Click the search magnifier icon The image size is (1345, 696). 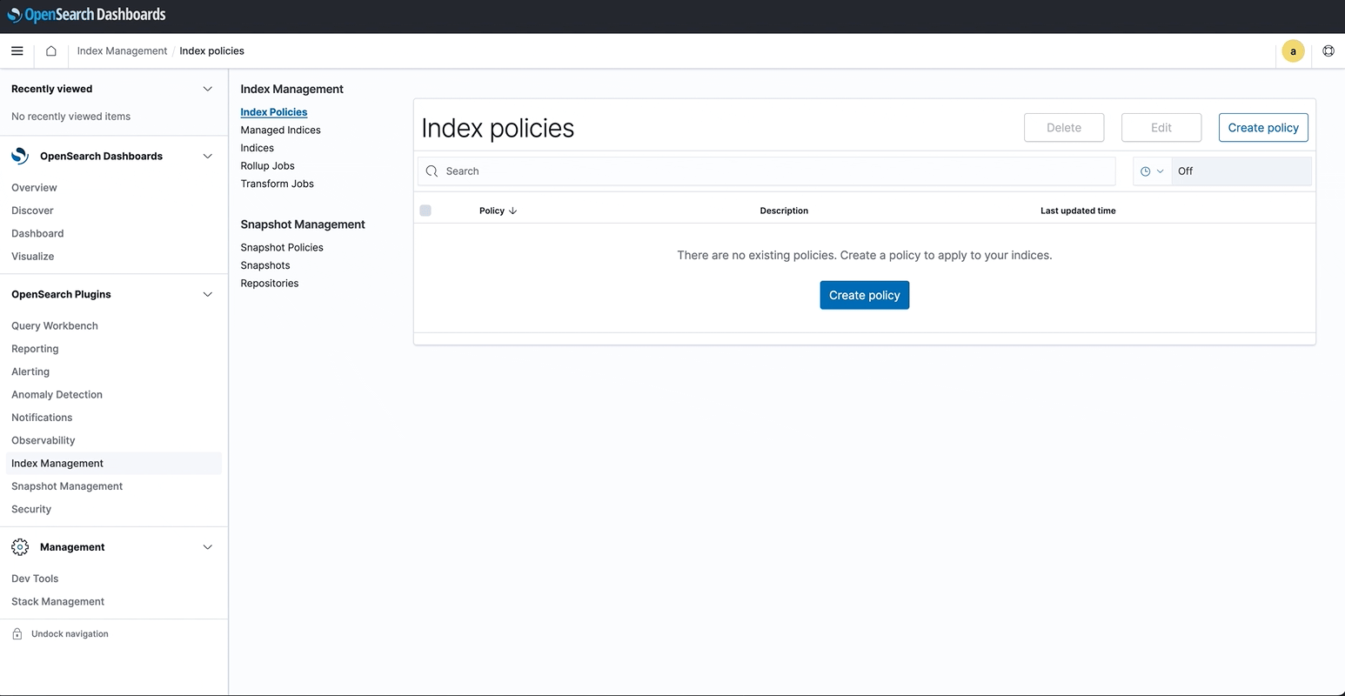[432, 171]
